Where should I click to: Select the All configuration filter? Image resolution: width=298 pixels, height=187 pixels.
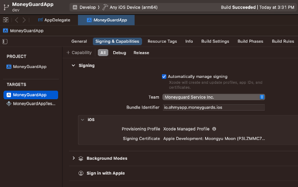[103, 53]
